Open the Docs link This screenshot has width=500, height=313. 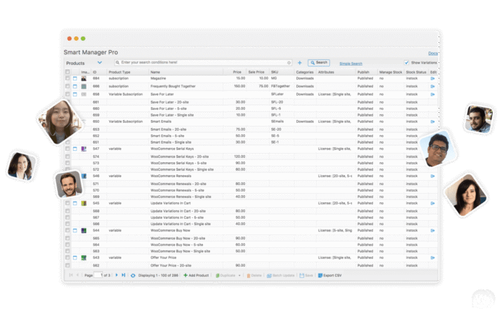click(433, 54)
